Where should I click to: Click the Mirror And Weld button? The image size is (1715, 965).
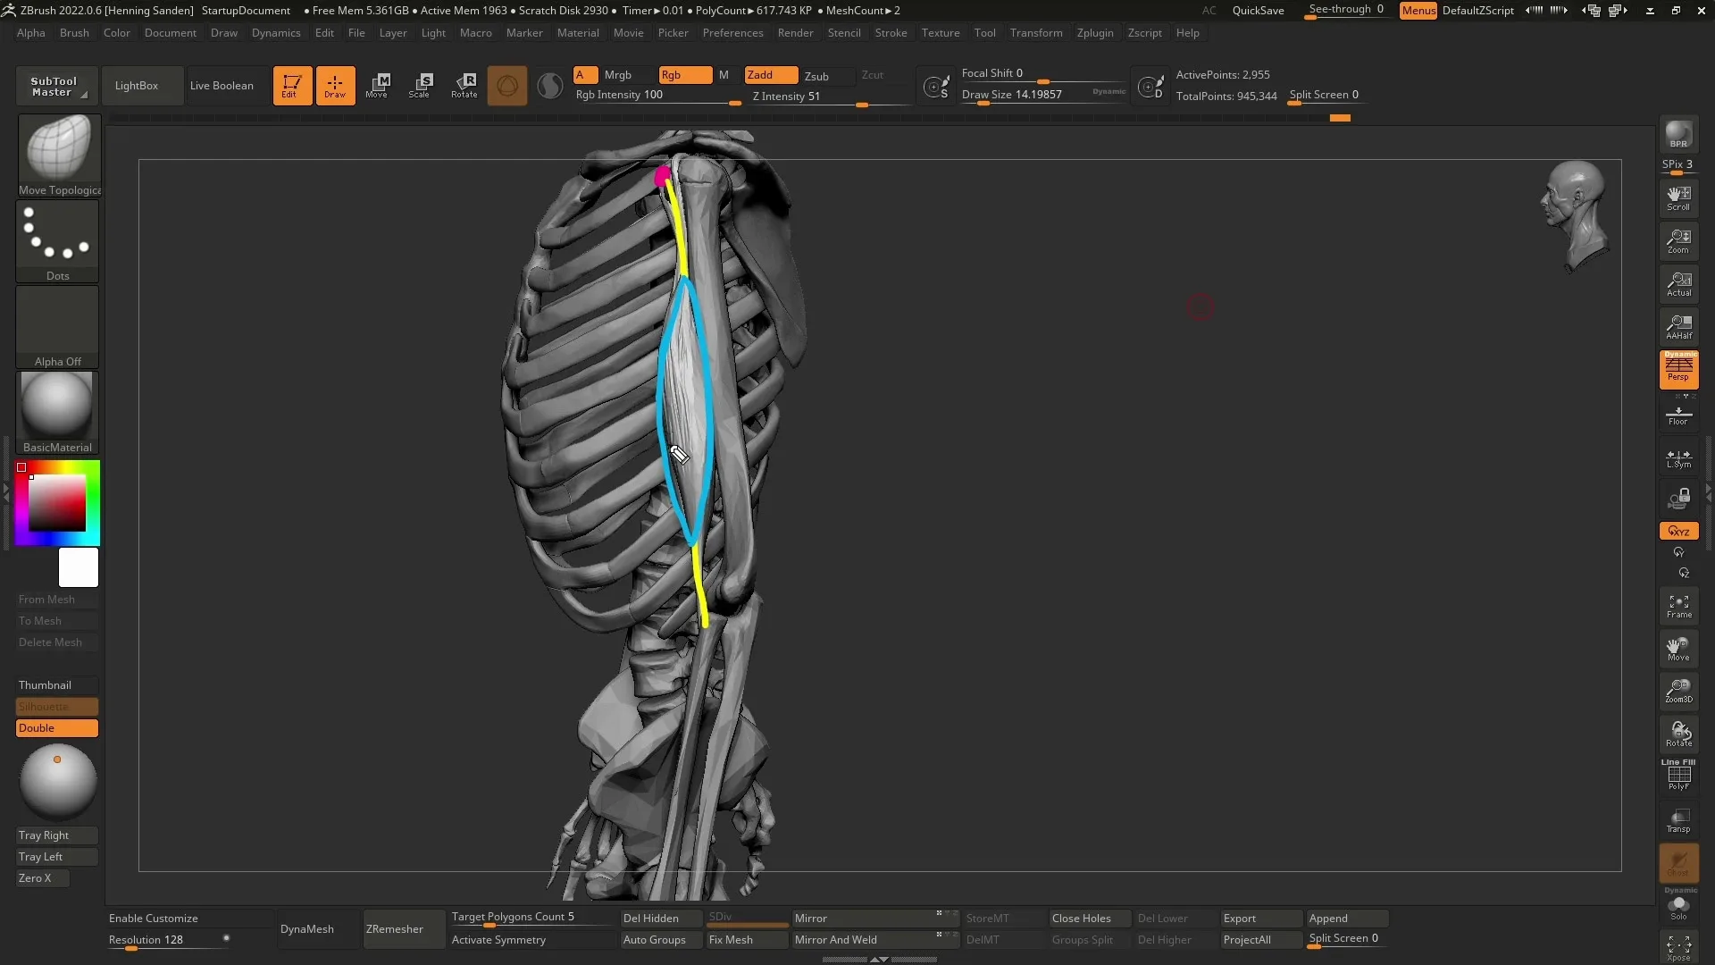click(875, 940)
